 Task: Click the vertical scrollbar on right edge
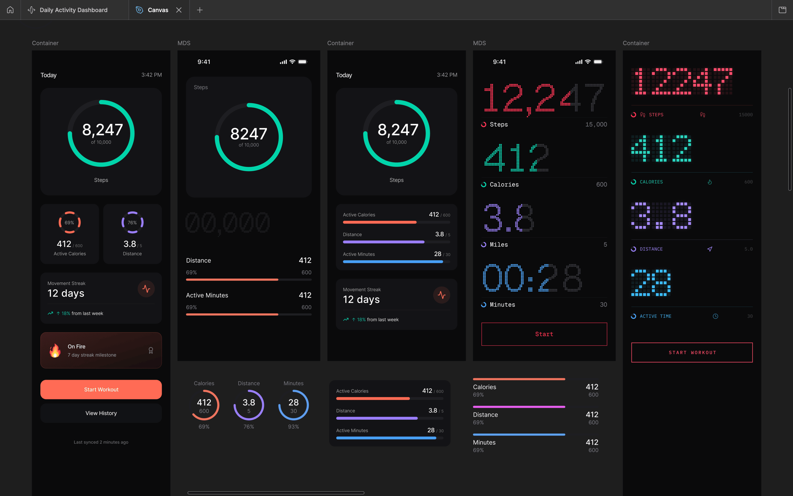(790, 139)
